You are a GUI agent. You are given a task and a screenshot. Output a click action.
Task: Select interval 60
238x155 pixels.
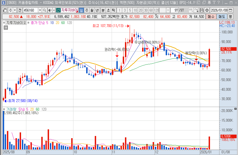(151, 10)
